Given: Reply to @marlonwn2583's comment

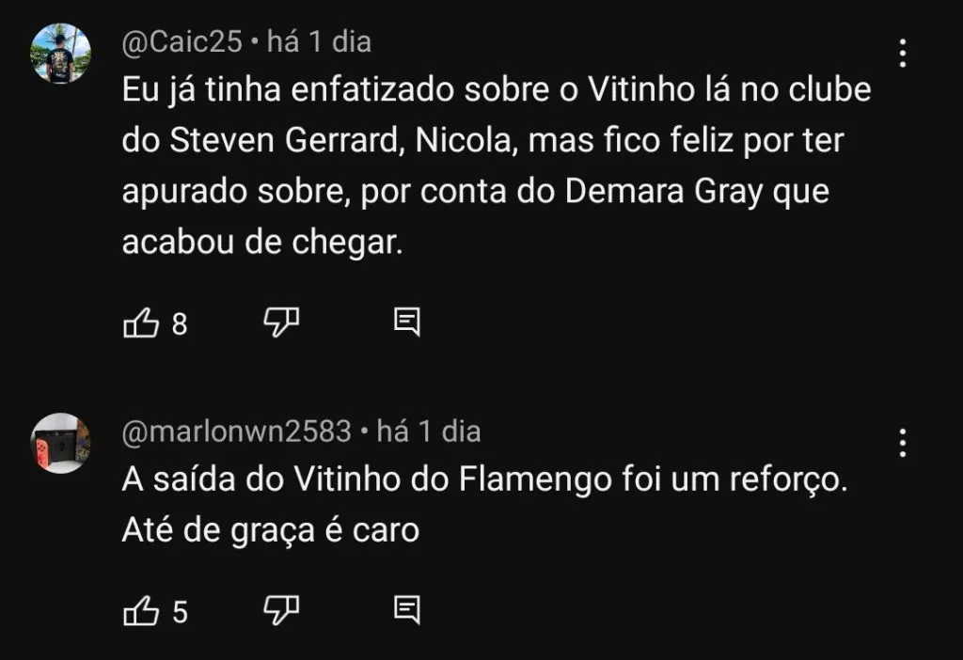Looking at the screenshot, I should pyautogui.click(x=406, y=611).
